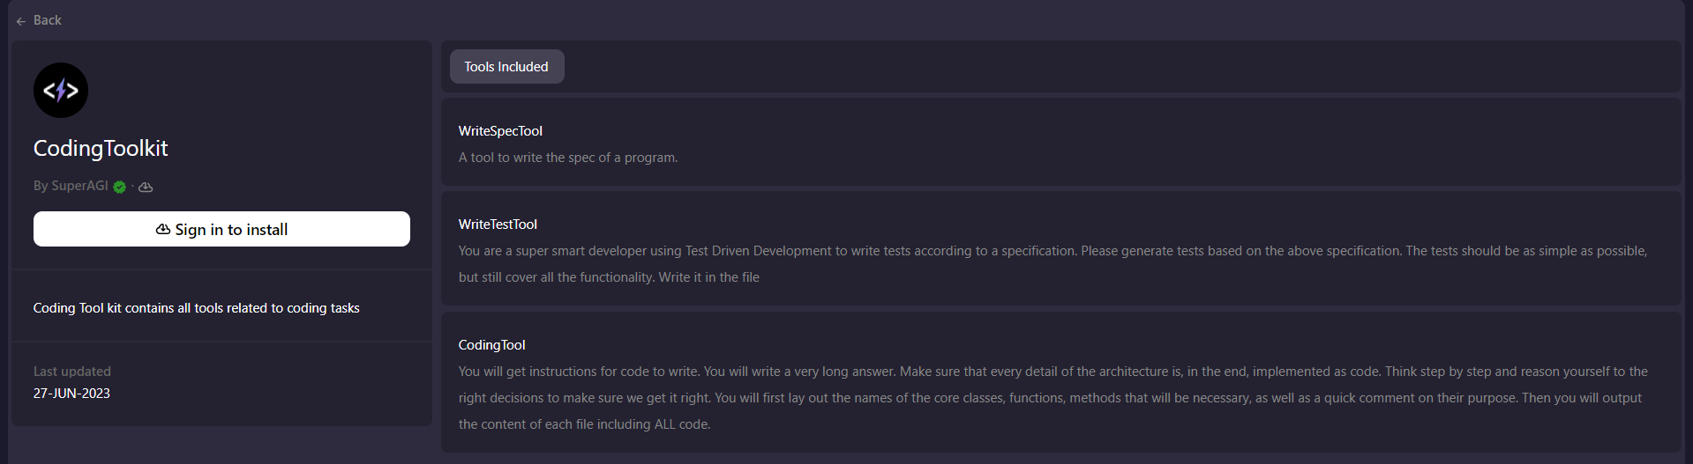Open the WriteSpecTool heading
This screenshot has height=464, width=1693.
500,131
